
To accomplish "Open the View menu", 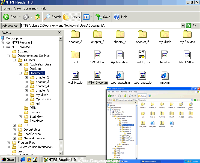I will tap(18, 8).
